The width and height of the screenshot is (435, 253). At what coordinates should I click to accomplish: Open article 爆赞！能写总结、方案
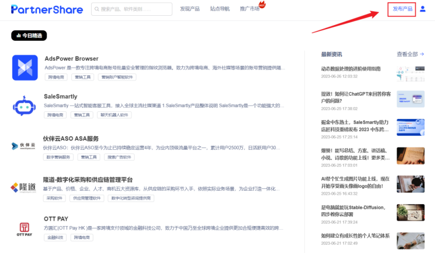pyautogui.click(x=356, y=154)
